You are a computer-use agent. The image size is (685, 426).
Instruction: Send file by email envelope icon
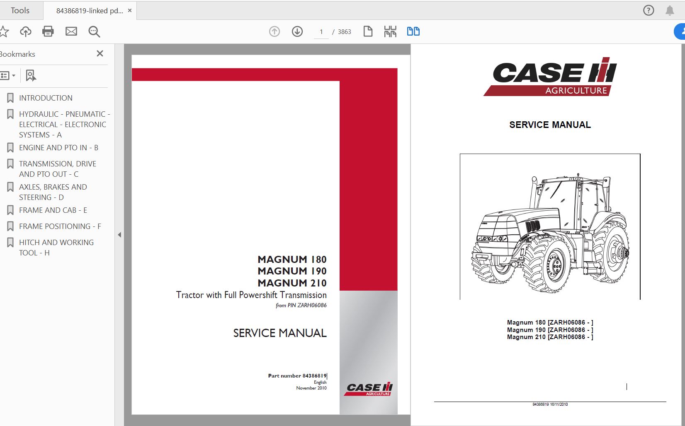pos(71,31)
